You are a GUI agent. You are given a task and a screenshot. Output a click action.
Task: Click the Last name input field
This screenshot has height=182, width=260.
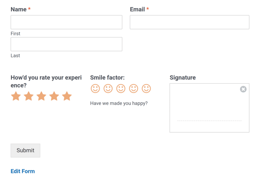(x=66, y=44)
